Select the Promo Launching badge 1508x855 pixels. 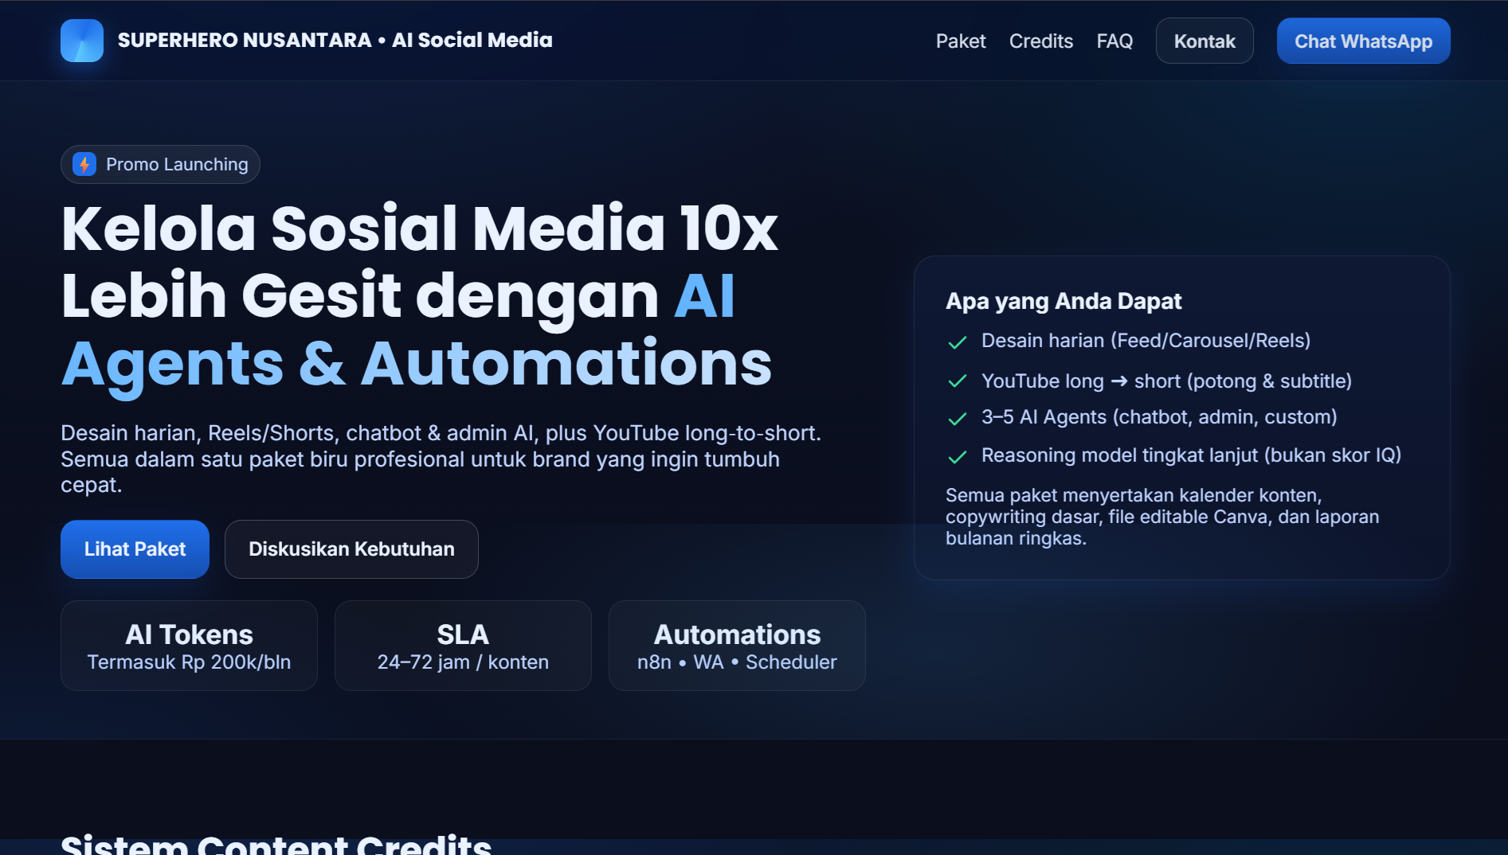tap(160, 164)
